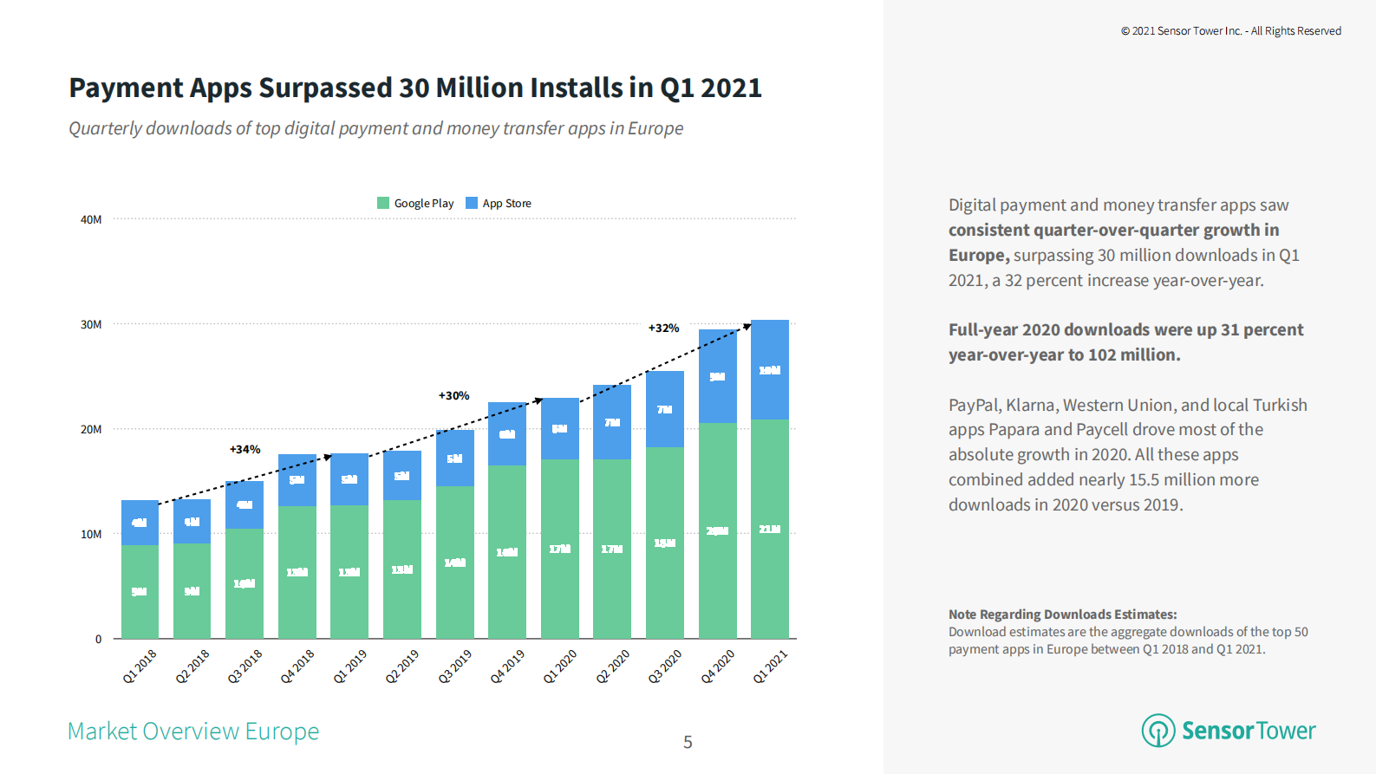The height and width of the screenshot is (774, 1376).
Task: Click the blue App Store legend swatch
Action: point(472,203)
